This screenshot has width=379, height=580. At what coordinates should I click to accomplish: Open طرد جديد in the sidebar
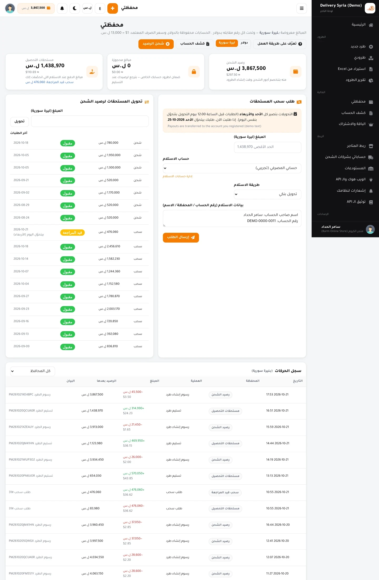coord(345,47)
